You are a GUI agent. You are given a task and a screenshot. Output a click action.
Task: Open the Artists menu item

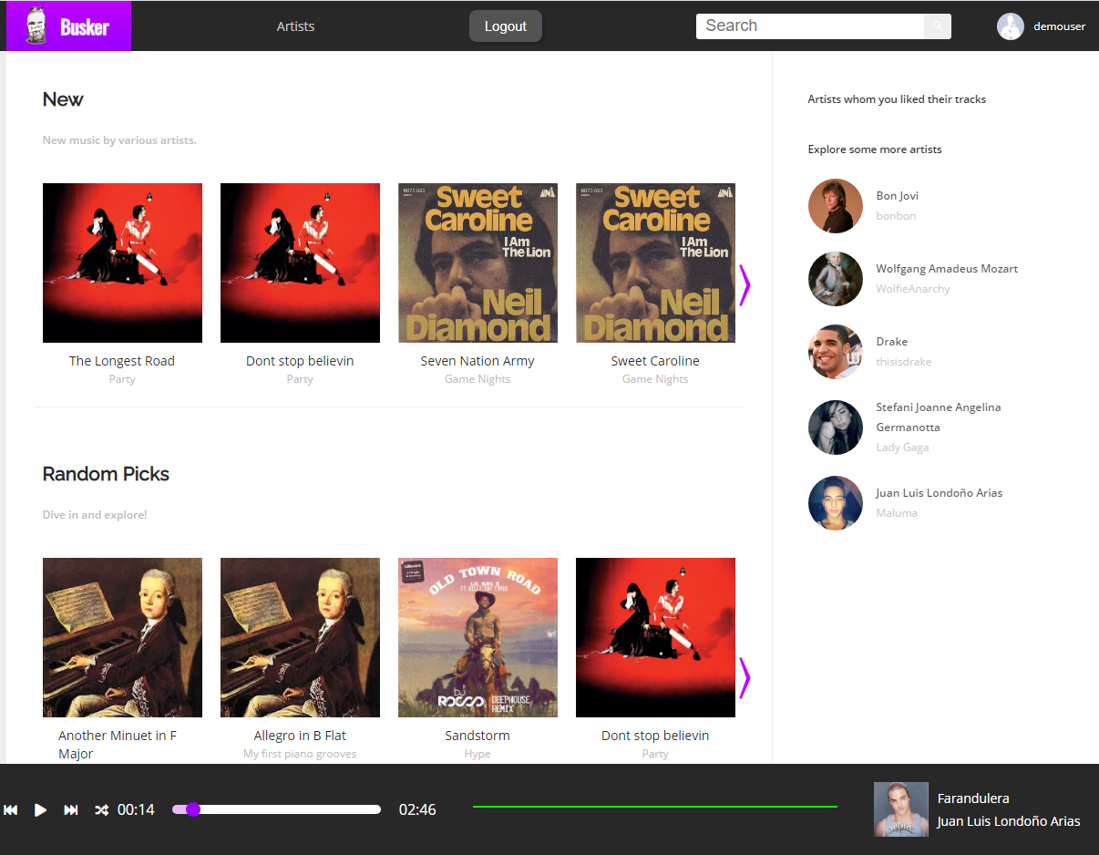[x=296, y=26]
